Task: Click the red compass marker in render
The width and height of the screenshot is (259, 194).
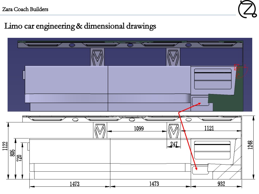Action: 241,71
